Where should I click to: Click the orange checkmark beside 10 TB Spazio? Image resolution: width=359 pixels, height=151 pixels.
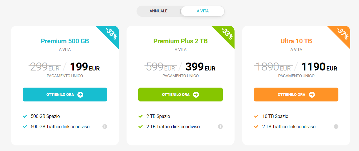(256, 116)
